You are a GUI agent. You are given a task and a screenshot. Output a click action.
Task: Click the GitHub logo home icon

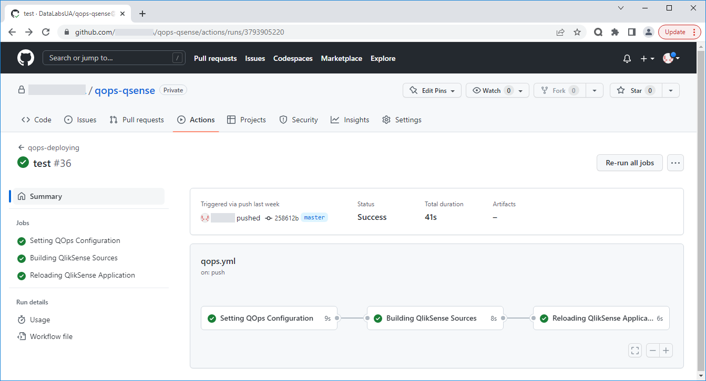click(25, 58)
